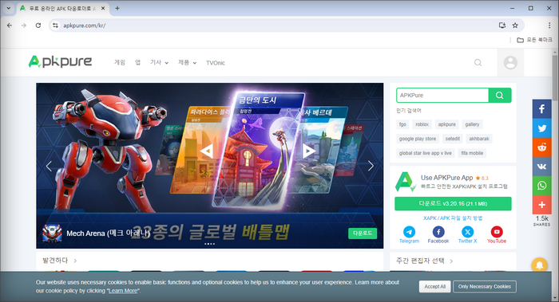Viewport: 559px width, 302px height.
Task: Click the Mech Arena (메크 아레나) title text
Action: tap(108, 233)
